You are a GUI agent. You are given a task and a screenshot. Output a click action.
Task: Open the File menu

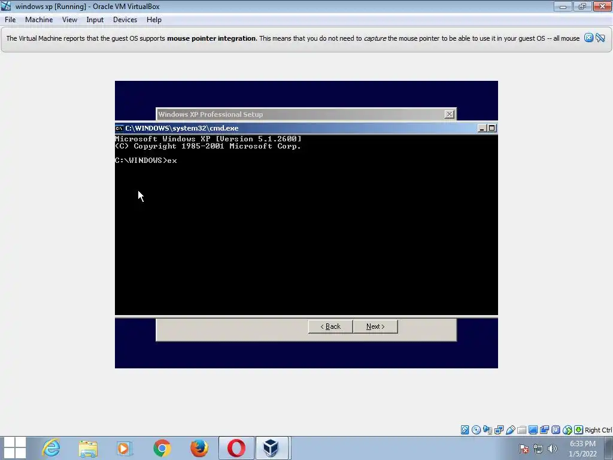tap(10, 20)
